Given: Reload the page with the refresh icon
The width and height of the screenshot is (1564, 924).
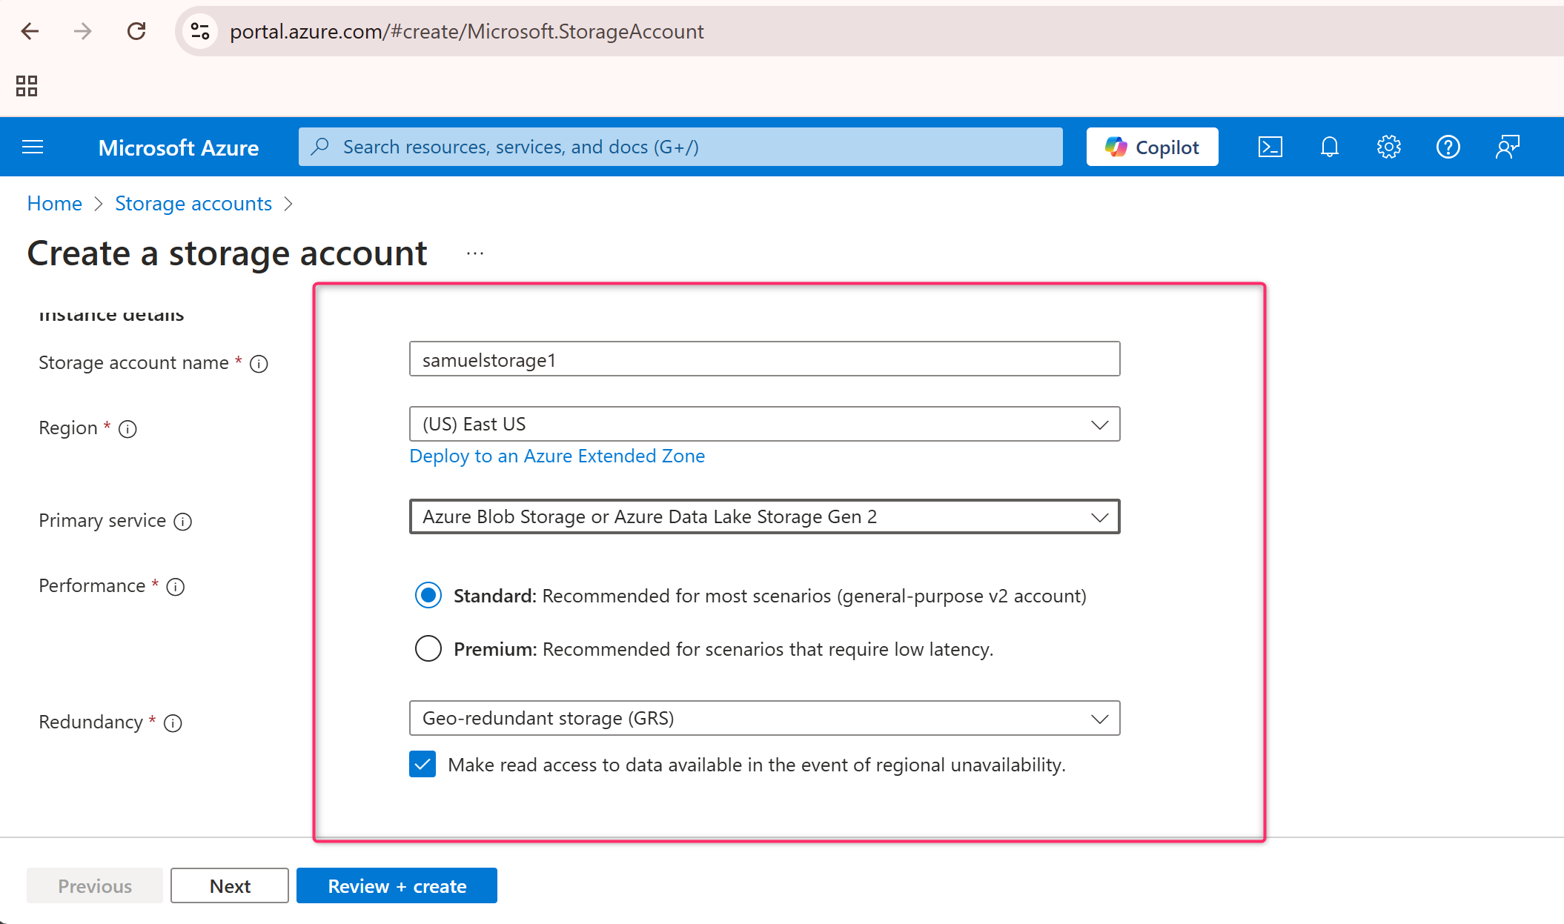Looking at the screenshot, I should (136, 31).
